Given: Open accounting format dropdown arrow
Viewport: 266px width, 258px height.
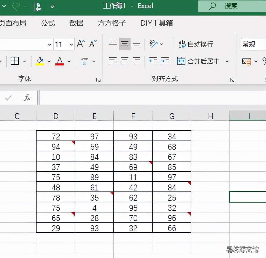Looking at the screenshot, I should point(256,61).
